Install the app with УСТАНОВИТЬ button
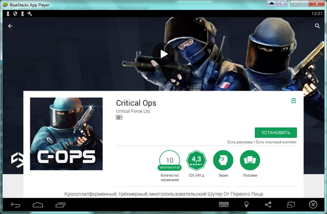The image size is (327, 214). click(276, 133)
